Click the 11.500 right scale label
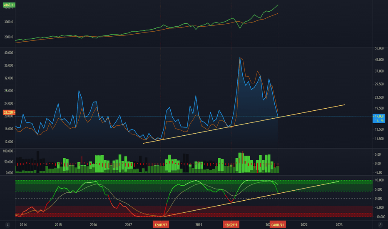The width and height of the screenshot is (388, 229). 379,139
